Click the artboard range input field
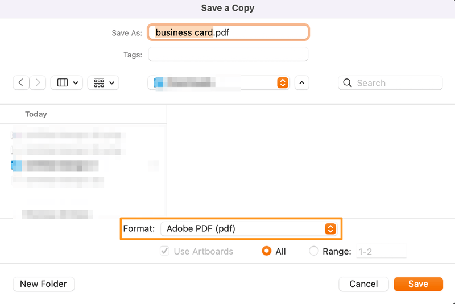The height and width of the screenshot is (304, 455). [x=380, y=251]
